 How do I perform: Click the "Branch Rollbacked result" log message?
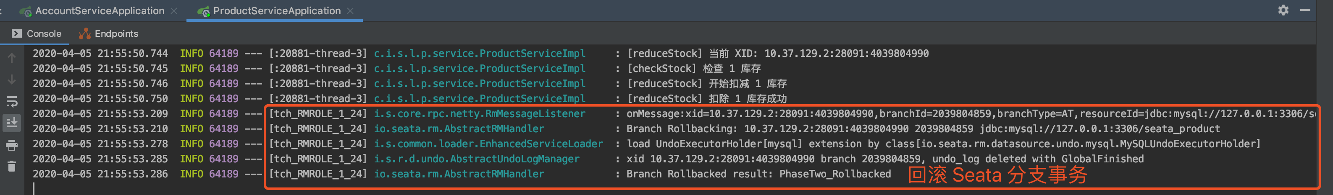(x=758, y=174)
